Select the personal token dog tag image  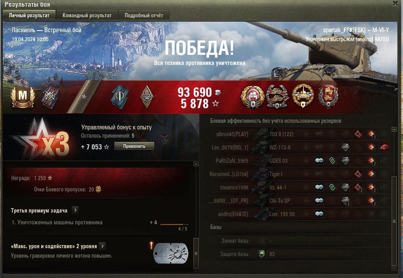tap(171, 254)
